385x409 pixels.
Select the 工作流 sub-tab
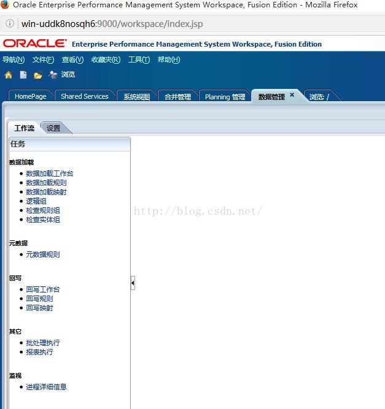tap(25, 128)
